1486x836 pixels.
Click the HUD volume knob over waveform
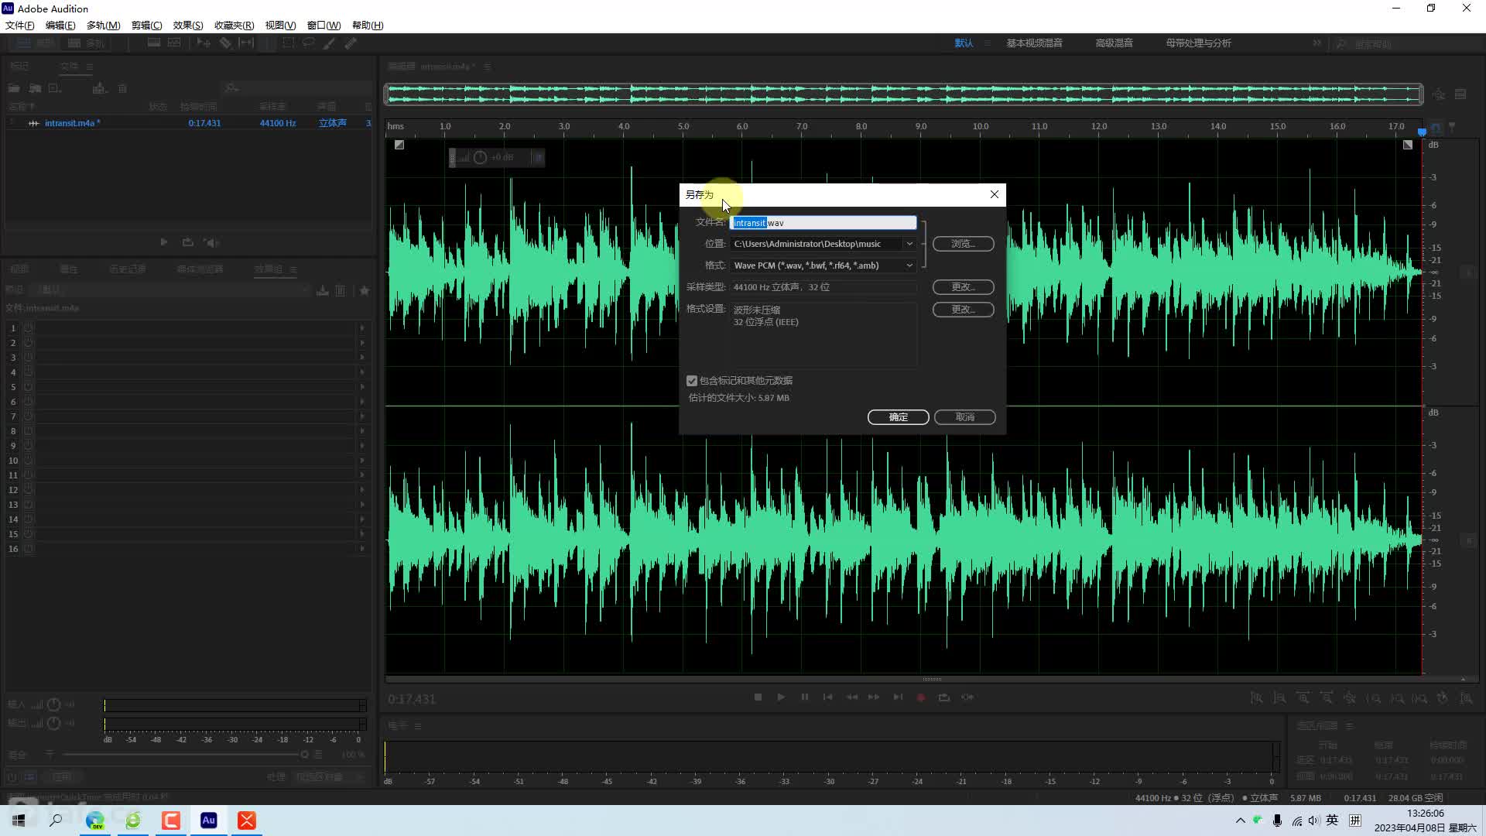480,158
